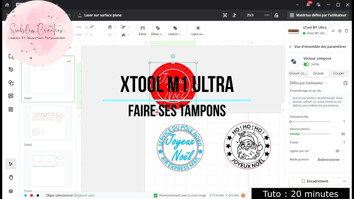Viewport: 354px width, 199px height.
Task: Open the device file icon
Action: click(347, 31)
